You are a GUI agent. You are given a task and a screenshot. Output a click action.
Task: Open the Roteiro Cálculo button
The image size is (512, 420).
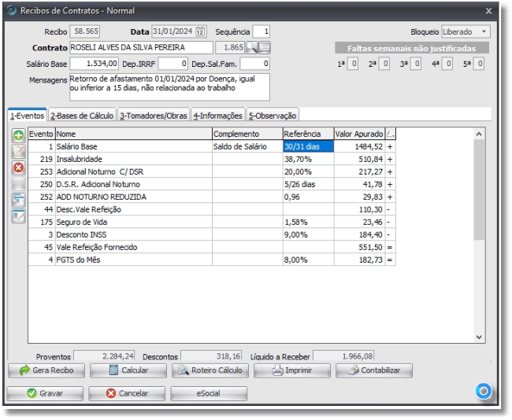(210, 370)
